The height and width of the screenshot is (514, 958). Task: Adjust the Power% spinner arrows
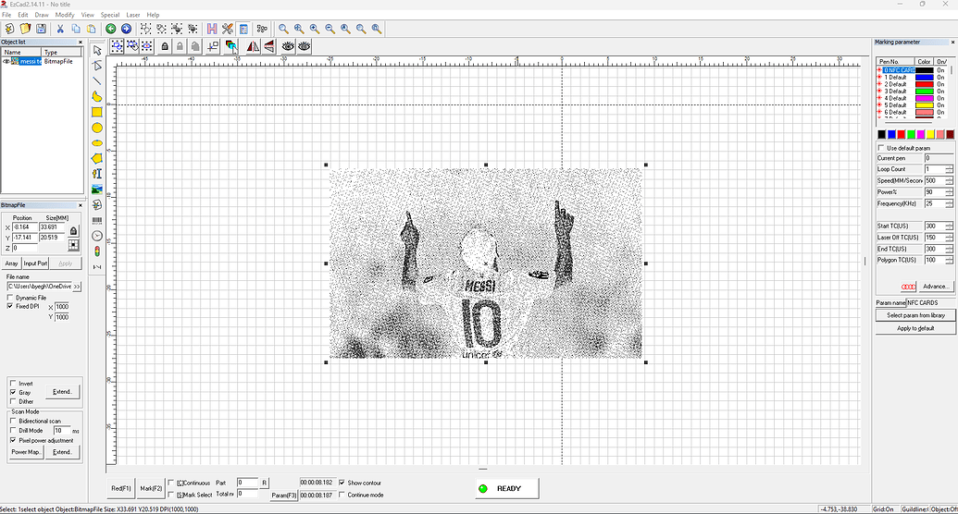click(x=950, y=191)
